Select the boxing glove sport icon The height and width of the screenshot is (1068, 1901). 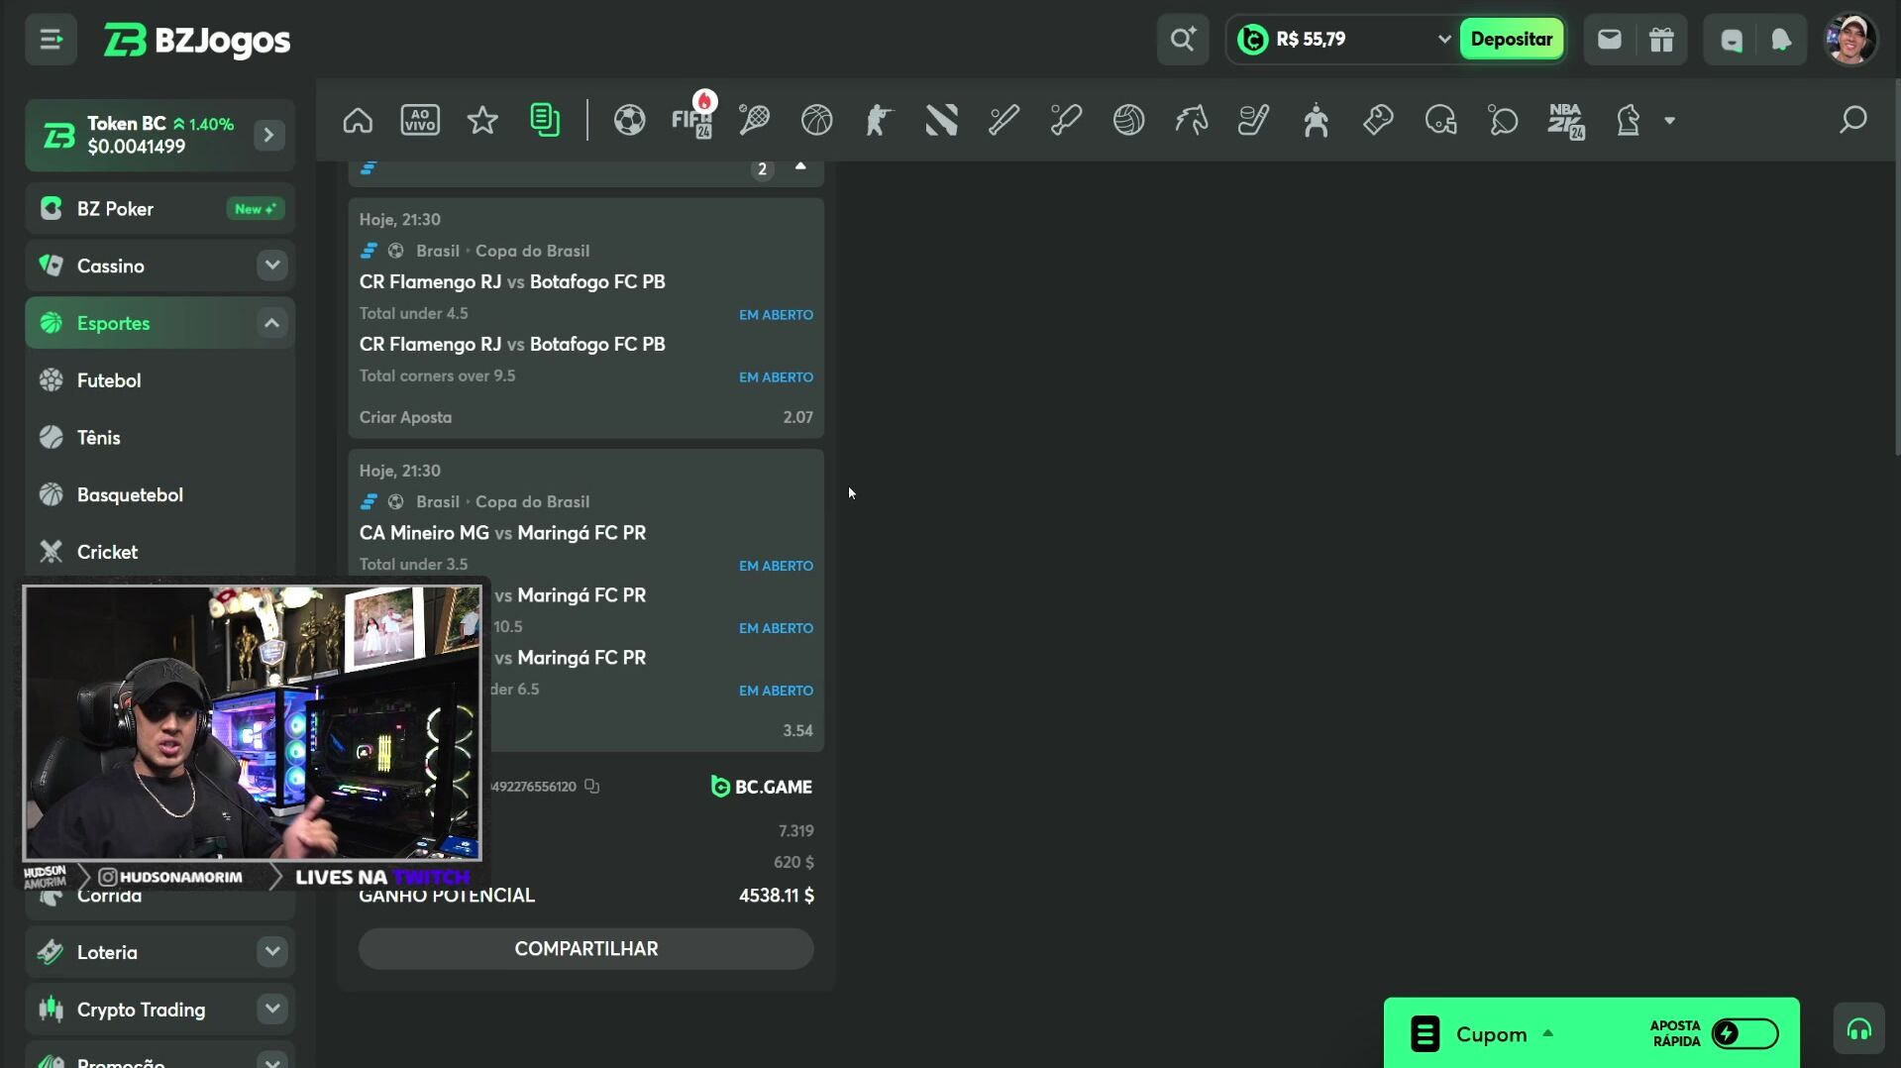click(1378, 121)
